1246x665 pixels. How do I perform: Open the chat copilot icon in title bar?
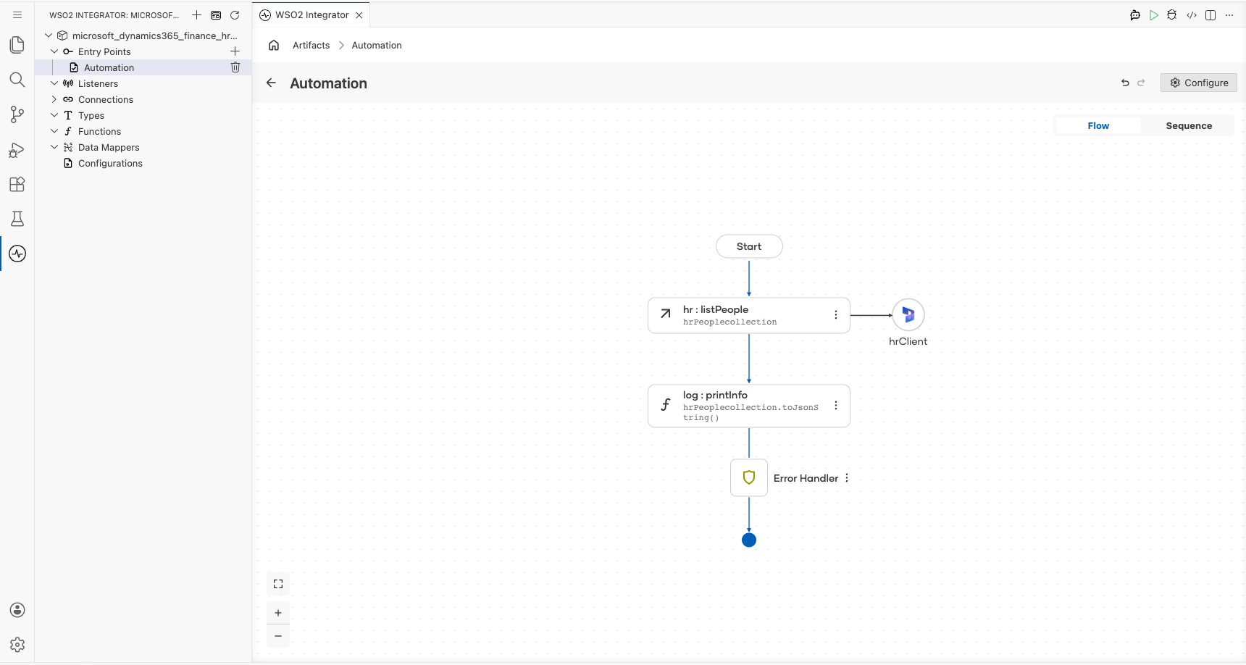click(x=1135, y=14)
